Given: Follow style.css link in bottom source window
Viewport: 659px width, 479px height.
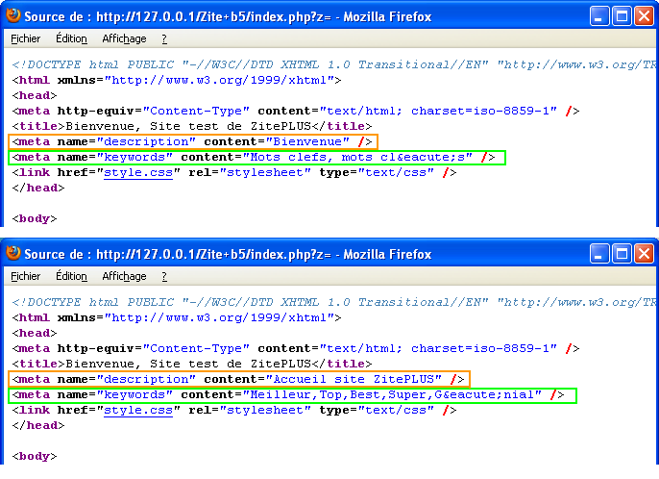Looking at the screenshot, I should pos(138,410).
